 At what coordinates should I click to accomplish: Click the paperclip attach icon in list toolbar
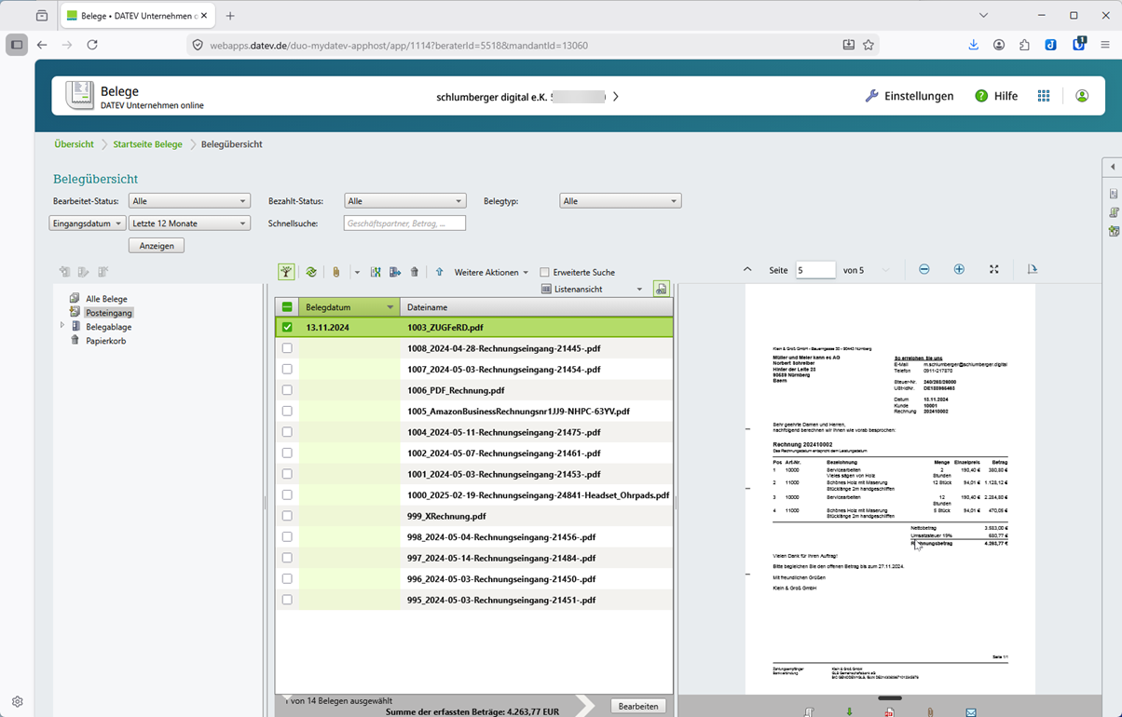(336, 272)
